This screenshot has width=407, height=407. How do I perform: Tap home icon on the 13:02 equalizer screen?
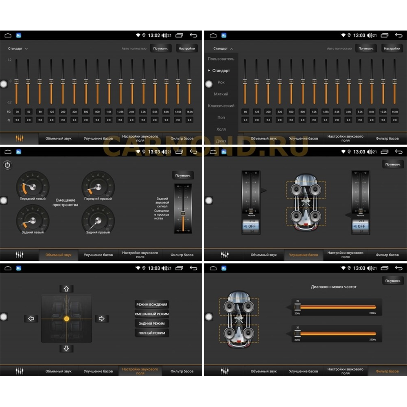[x=8, y=35]
